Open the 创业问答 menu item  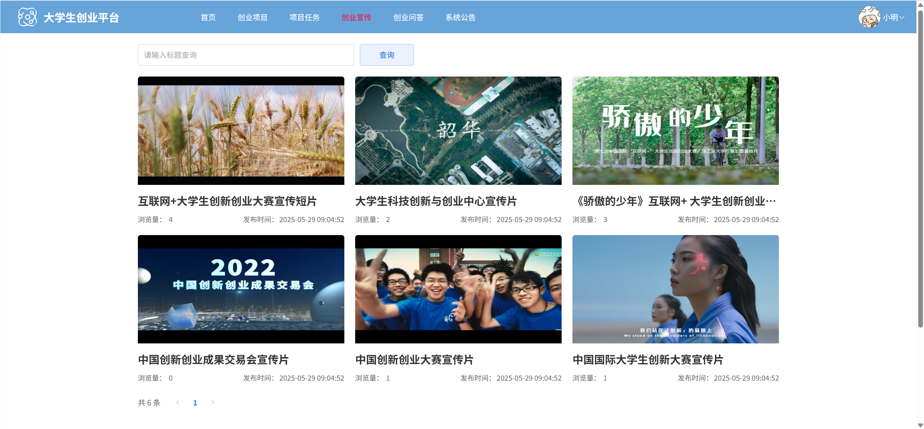[x=408, y=17]
